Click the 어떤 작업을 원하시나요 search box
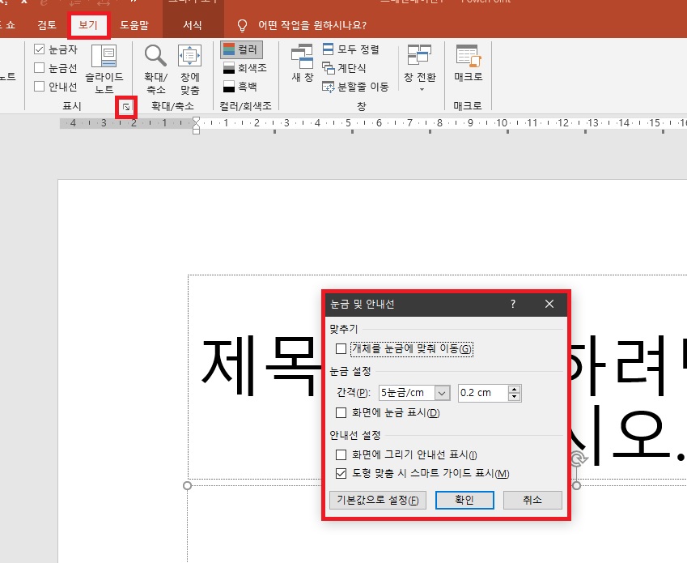 pyautogui.click(x=312, y=25)
